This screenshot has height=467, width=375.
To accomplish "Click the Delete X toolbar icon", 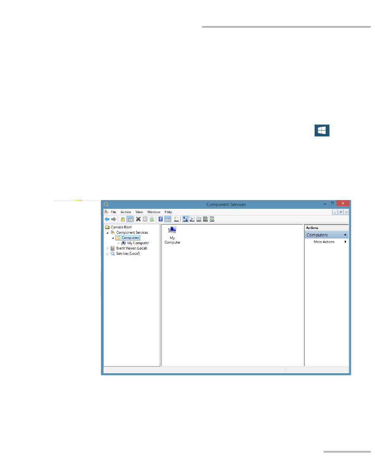I will pos(138,219).
